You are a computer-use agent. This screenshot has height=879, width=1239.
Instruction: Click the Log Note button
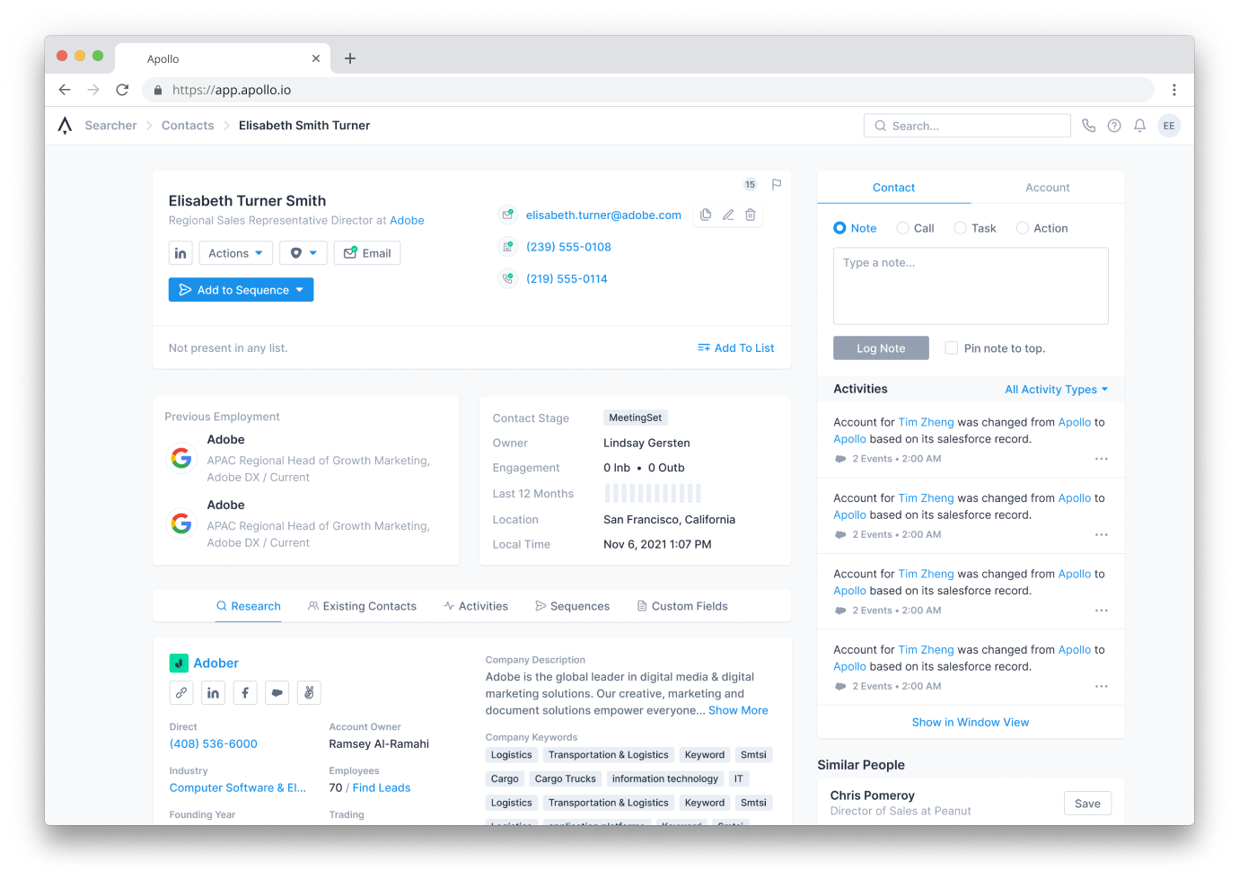click(881, 348)
